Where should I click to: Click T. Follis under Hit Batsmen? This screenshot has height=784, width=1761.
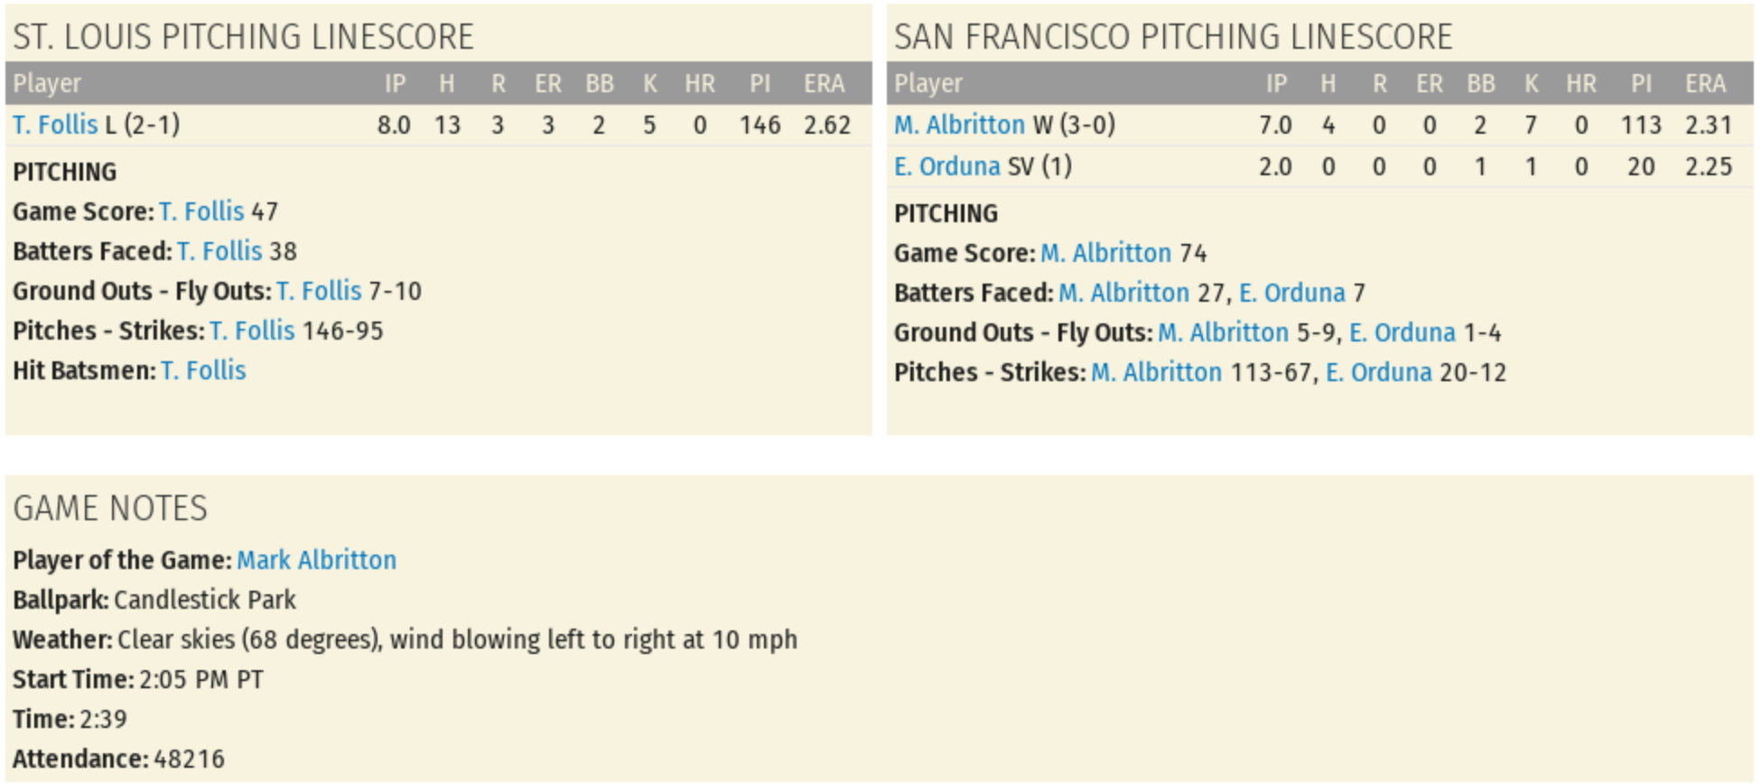203,370
